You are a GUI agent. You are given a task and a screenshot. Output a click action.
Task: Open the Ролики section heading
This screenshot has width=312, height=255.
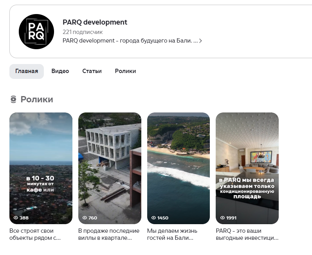coord(37,100)
